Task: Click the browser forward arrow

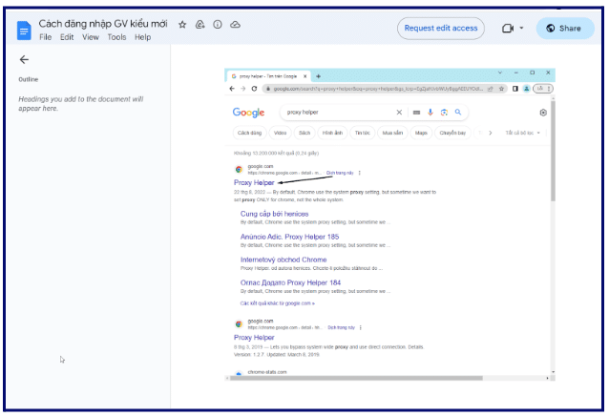Action: (x=243, y=89)
